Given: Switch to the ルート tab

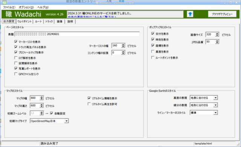Looking at the screenshot, I should coord(38,21).
